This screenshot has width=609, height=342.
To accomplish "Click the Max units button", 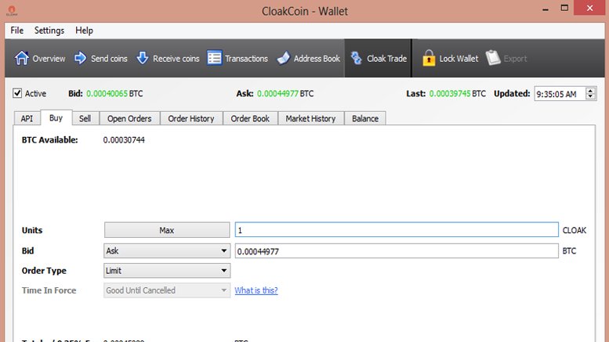I will tap(167, 230).
